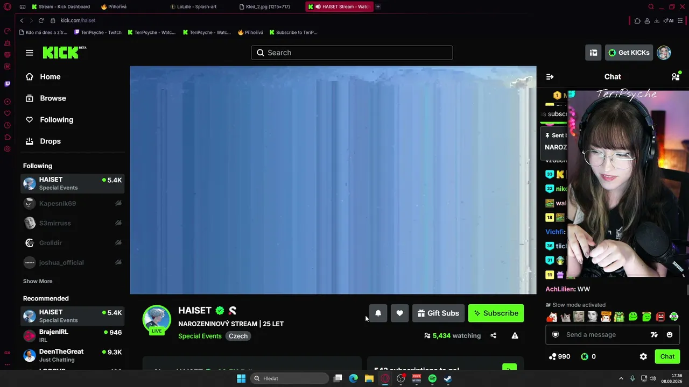Toggle follow heart for HAISET
689x387 pixels.
pos(399,313)
